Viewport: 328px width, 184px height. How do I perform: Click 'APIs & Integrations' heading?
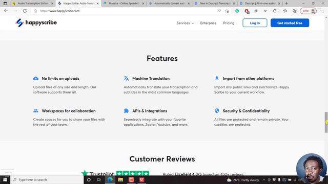150,111
